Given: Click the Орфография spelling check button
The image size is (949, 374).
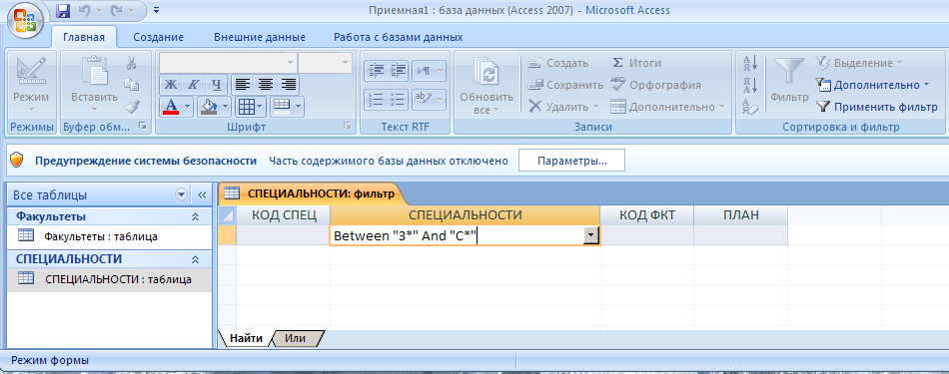Looking at the screenshot, I should click(655, 85).
